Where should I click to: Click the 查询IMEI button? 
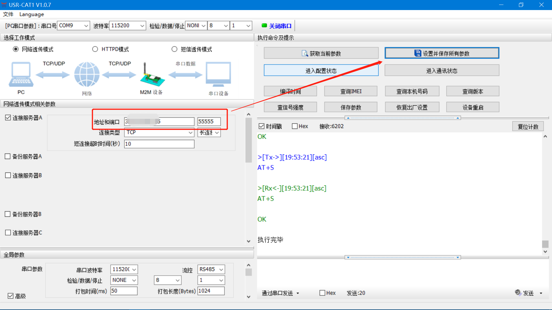pyautogui.click(x=350, y=91)
